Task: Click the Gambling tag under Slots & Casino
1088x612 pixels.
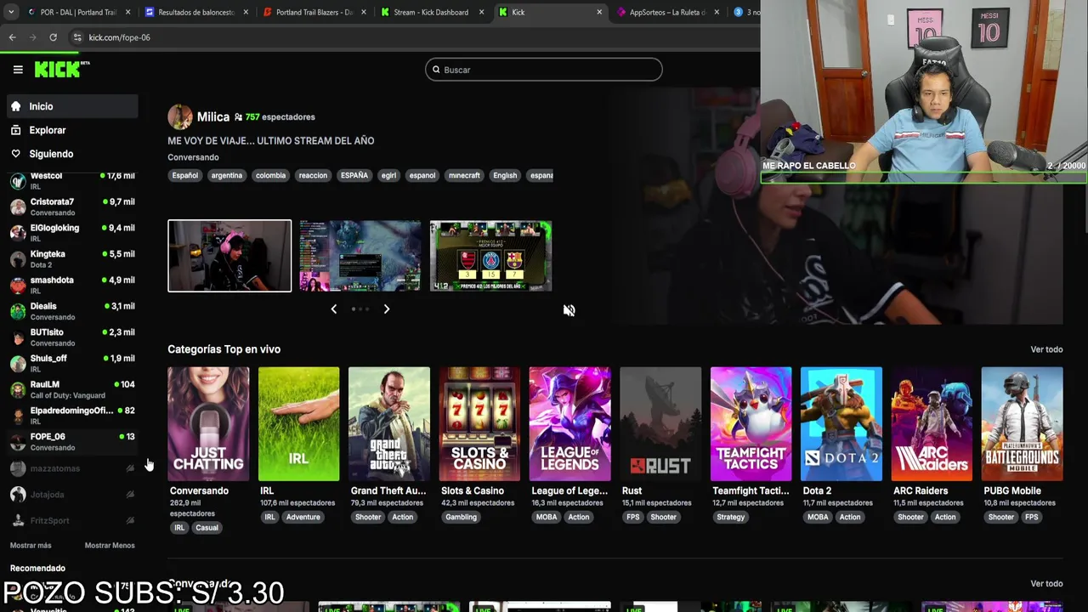Action: pos(461,517)
